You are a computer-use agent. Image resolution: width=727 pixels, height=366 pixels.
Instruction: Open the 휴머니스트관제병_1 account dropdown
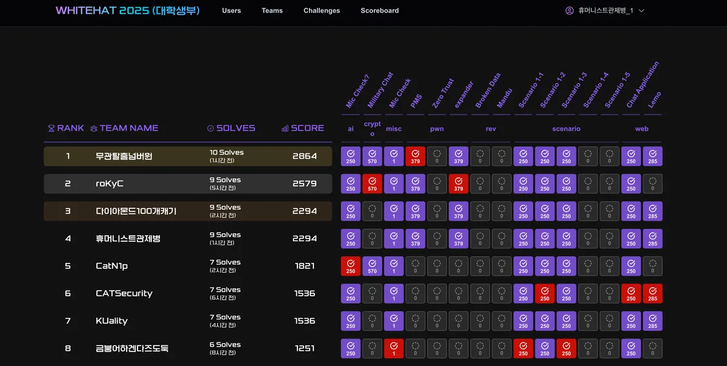(x=606, y=10)
